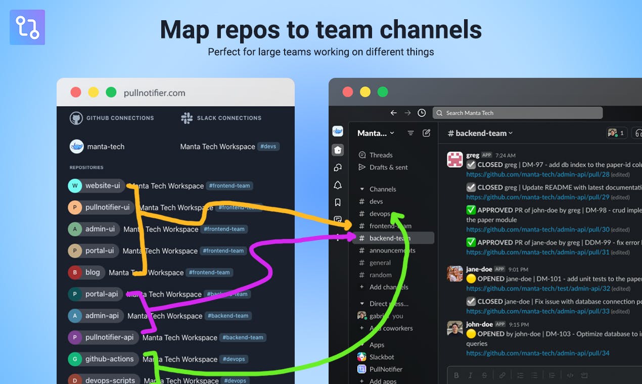
Task: Click the Search Manta Tech field
Action: 518,113
